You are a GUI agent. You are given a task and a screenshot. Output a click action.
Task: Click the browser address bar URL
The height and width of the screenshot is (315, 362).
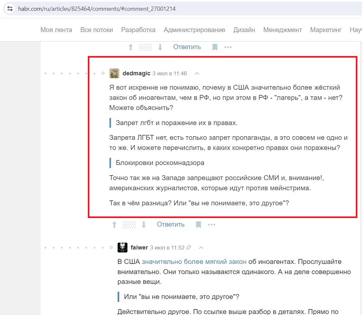click(x=97, y=9)
